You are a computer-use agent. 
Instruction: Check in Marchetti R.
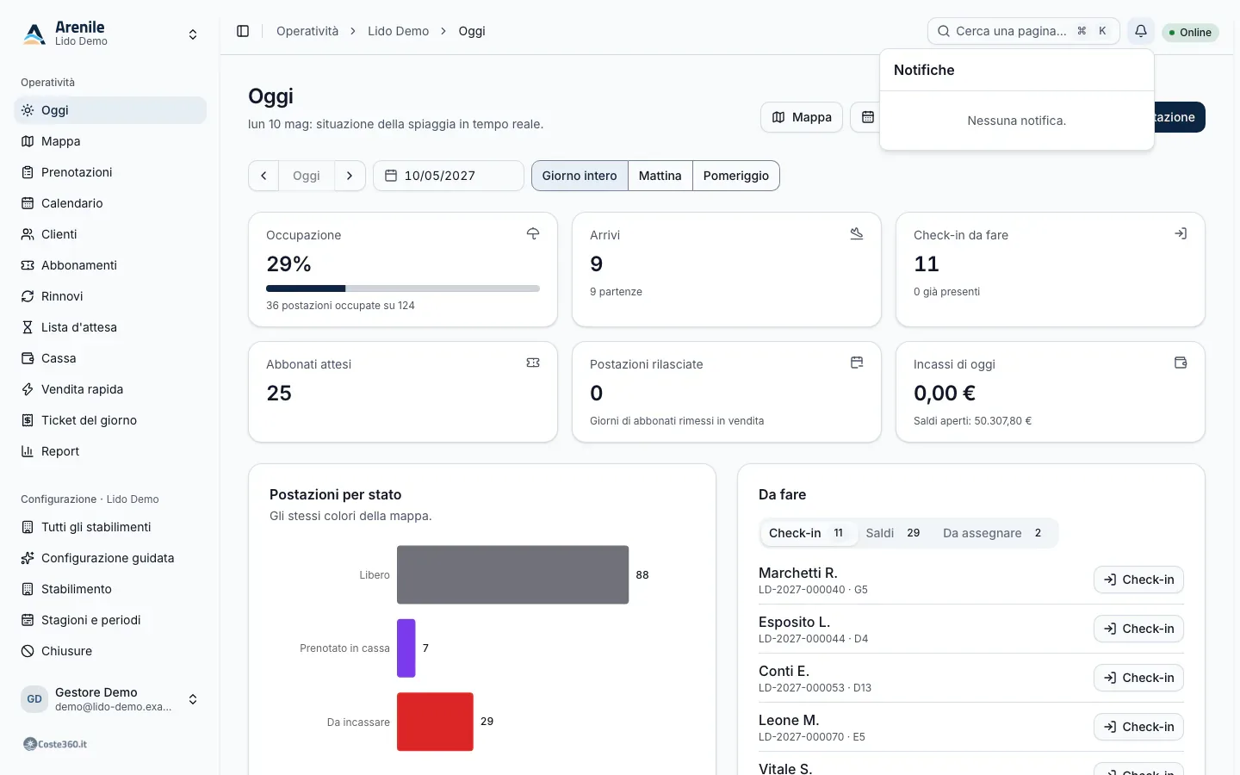pyautogui.click(x=1138, y=580)
